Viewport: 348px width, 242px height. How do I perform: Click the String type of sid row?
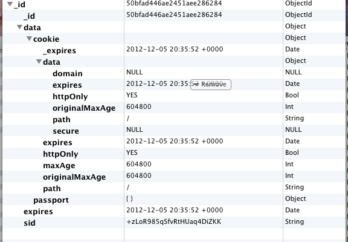pos(294,221)
